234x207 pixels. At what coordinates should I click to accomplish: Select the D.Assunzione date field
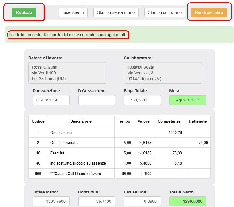51,100
